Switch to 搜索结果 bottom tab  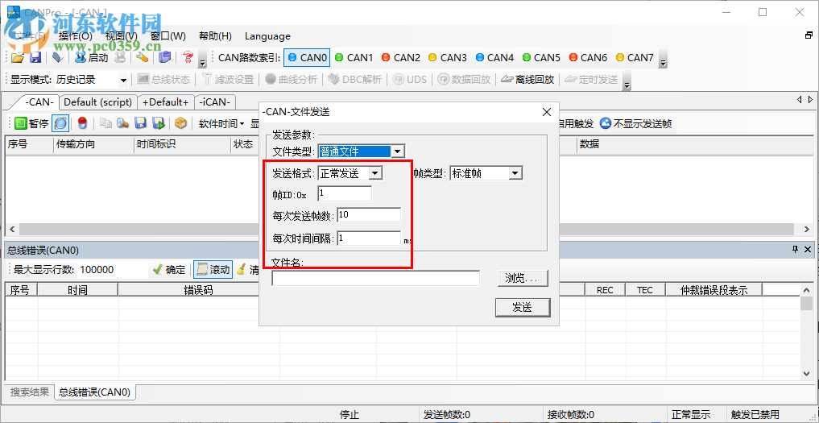tap(30, 392)
